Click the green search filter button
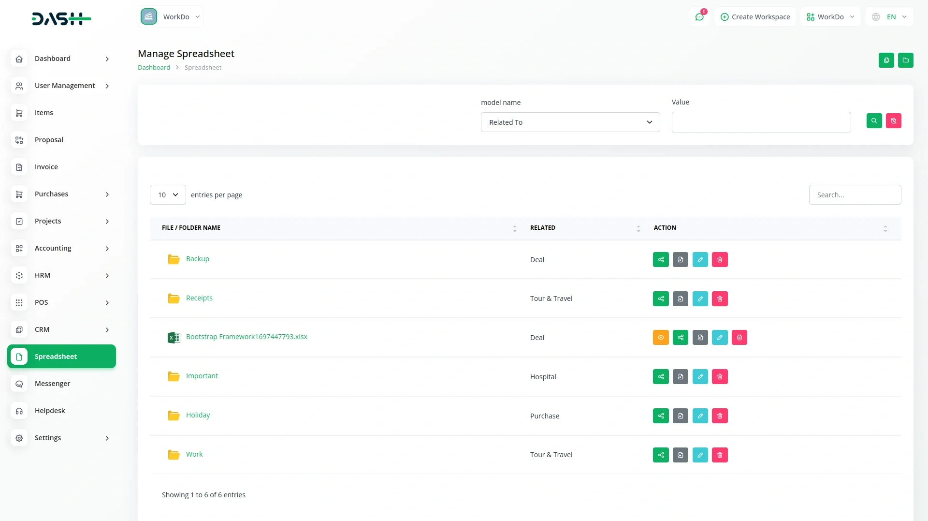 874,121
